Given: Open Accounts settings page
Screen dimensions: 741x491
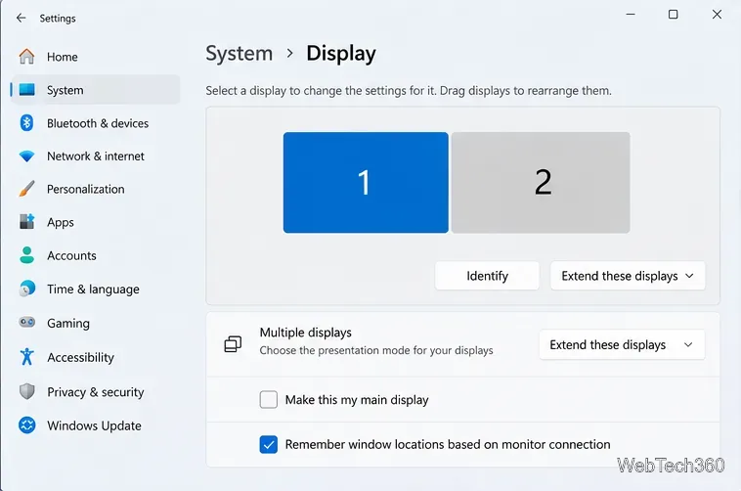Looking at the screenshot, I should coord(71,255).
